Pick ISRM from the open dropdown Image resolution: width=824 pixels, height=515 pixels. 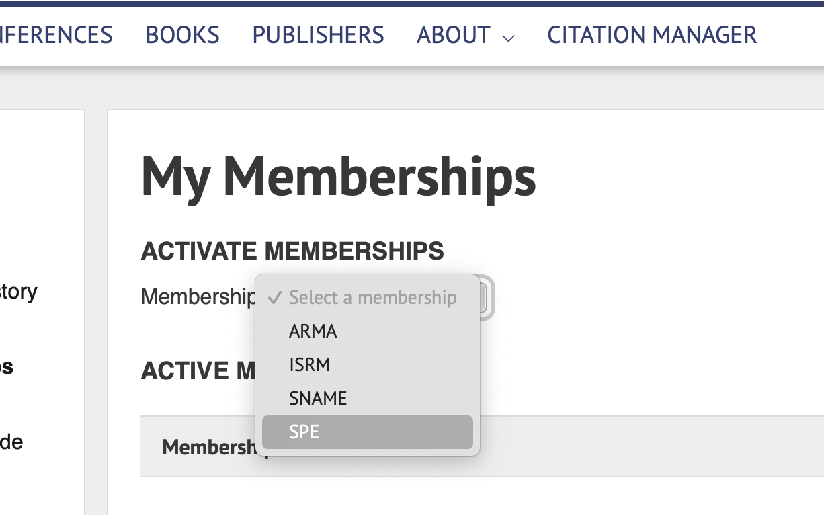point(309,364)
